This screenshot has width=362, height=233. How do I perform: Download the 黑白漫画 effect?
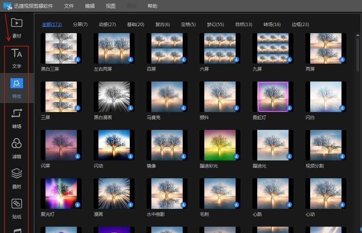130,108
